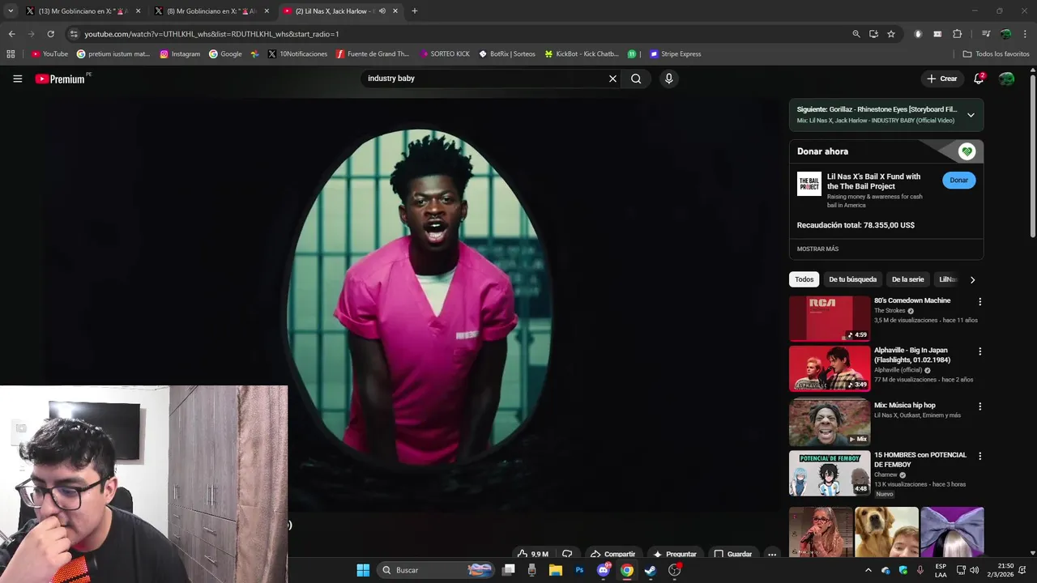Click the Compartir share button

click(x=612, y=554)
